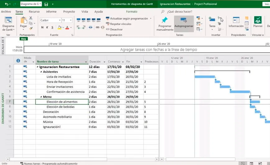The height and width of the screenshot is (165, 270).
Task: Click the task Details icon in Propiedades
Action: pyautogui.click(x=247, y=23)
